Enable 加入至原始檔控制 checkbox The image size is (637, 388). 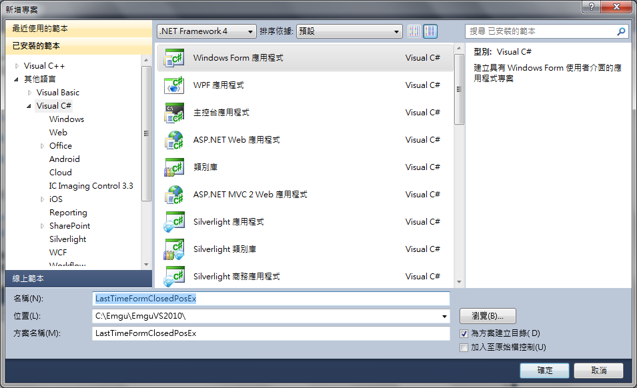pos(464,347)
